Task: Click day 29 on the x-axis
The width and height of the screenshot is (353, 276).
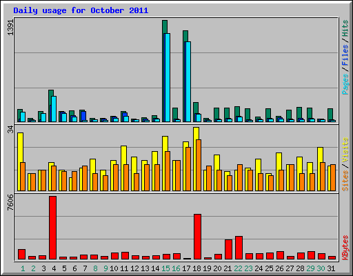Action: (310, 268)
